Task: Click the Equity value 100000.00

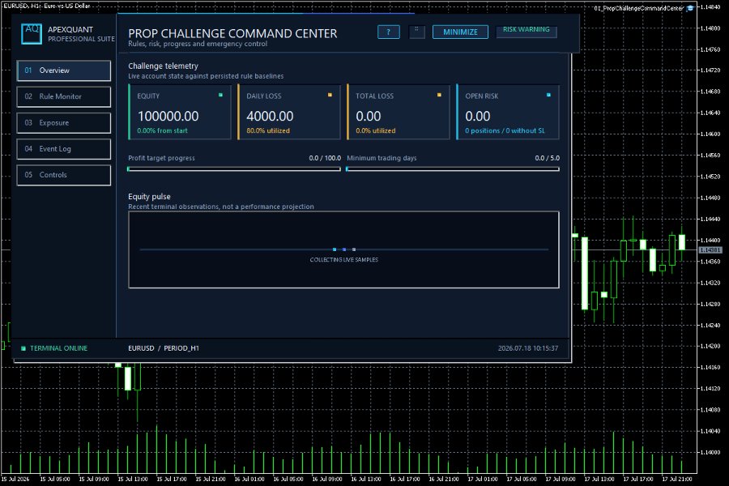Action: (168, 116)
